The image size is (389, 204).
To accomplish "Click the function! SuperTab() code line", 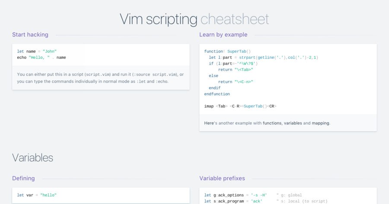I will pyautogui.click(x=227, y=52).
